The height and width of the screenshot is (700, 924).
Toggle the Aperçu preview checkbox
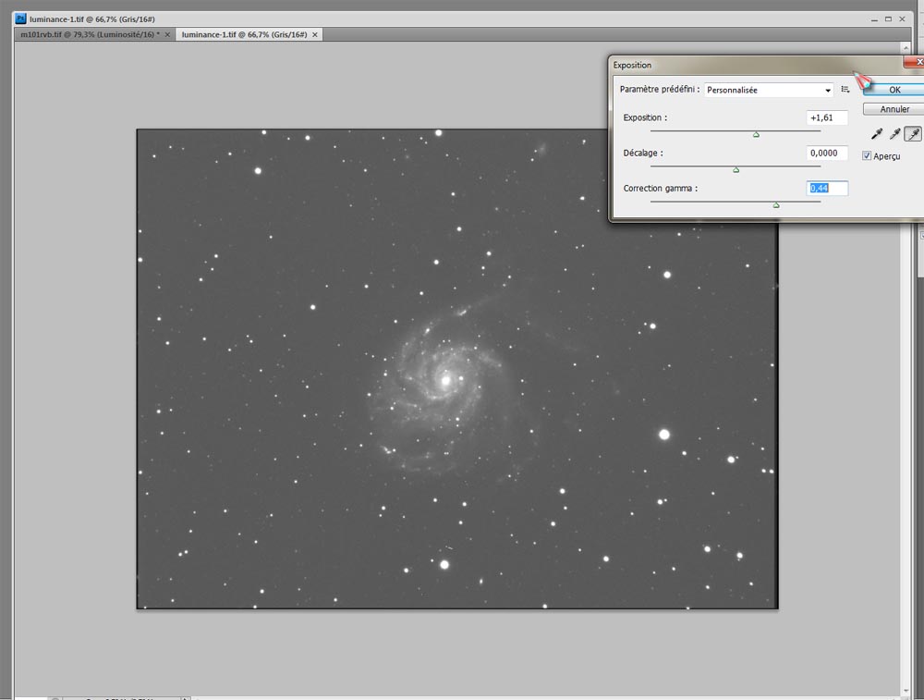pos(867,156)
